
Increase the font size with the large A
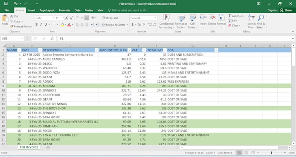coord(67,18)
